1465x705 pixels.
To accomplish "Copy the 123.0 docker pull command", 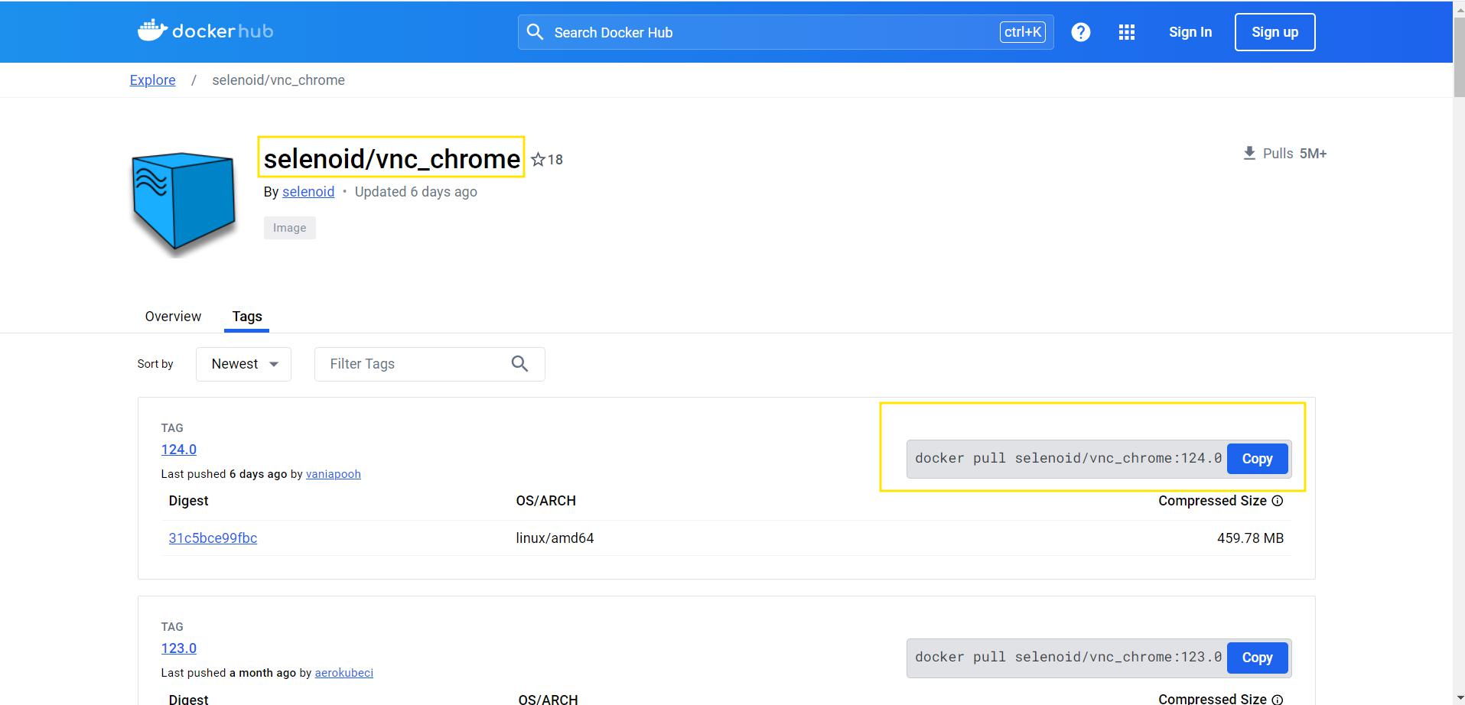I will [x=1257, y=658].
